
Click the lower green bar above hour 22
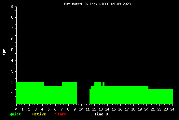(160, 96)
